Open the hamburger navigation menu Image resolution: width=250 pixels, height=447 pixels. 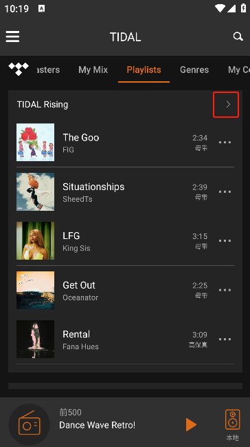12,37
